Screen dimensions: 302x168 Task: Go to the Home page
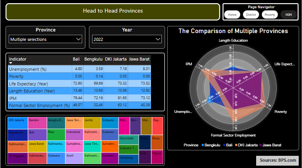tap(232, 15)
